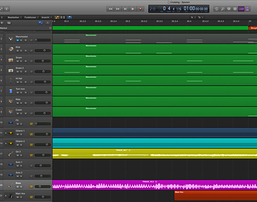The image size is (257, 202).
Task: Click the Kick track volume slider
Action: point(43,50)
